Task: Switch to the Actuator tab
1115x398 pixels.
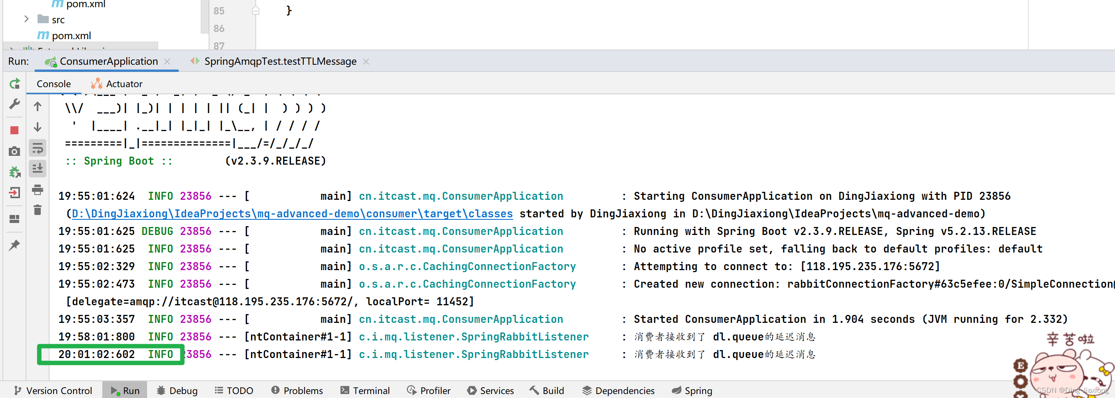Action: tap(117, 84)
